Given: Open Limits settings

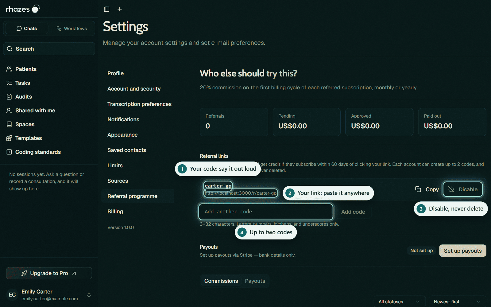Looking at the screenshot, I should pyautogui.click(x=137, y=165).
